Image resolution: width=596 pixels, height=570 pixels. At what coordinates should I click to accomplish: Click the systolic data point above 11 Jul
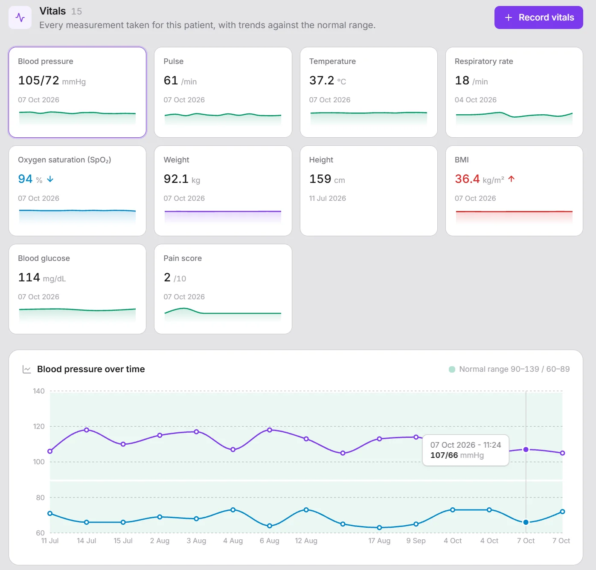(50, 451)
